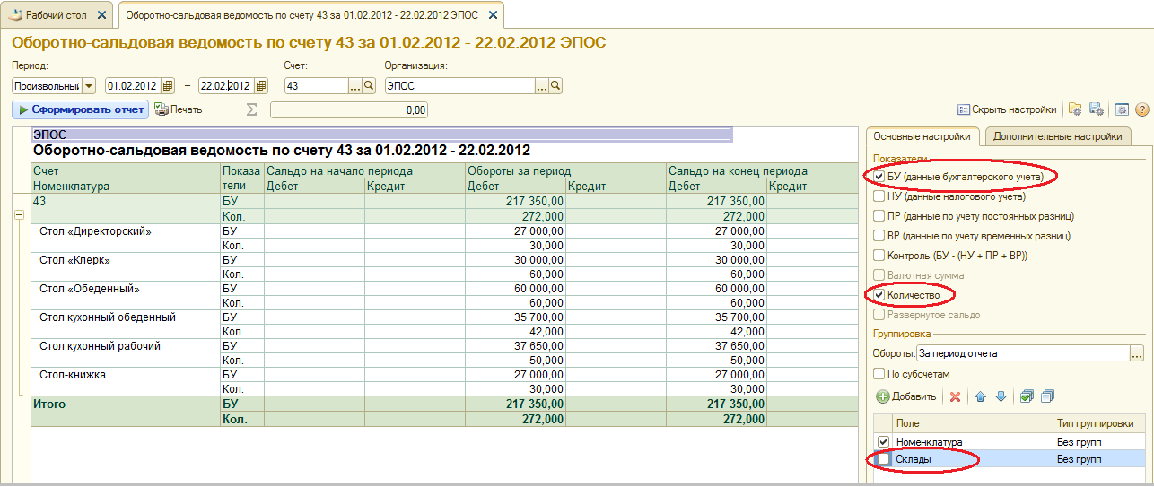Move grouping field up arrow

point(981,396)
